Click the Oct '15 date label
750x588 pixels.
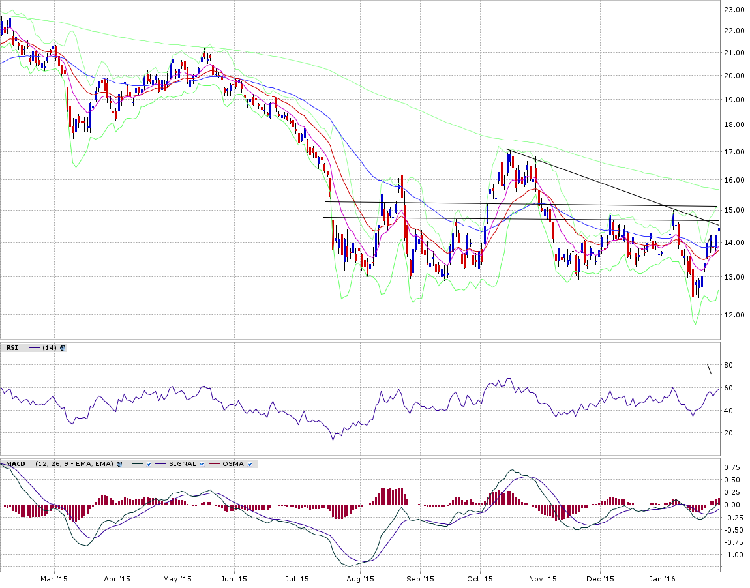[480, 578]
